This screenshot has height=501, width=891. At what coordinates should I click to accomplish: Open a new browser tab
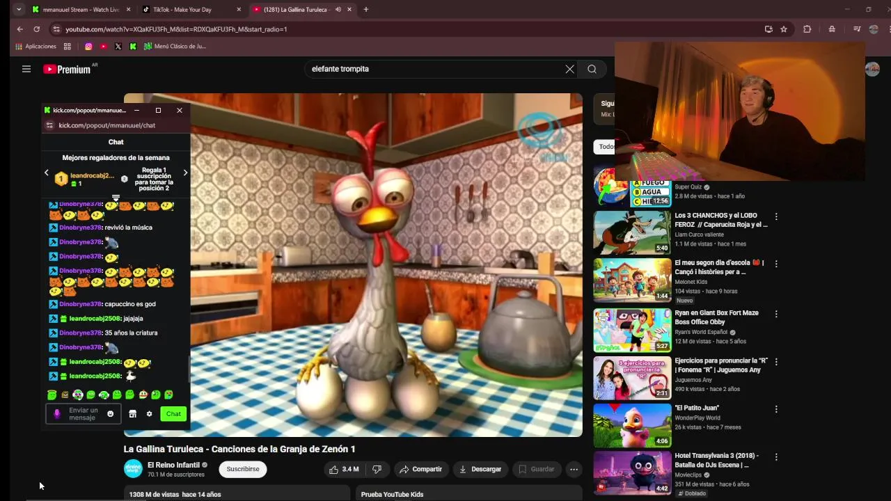pyautogui.click(x=366, y=10)
